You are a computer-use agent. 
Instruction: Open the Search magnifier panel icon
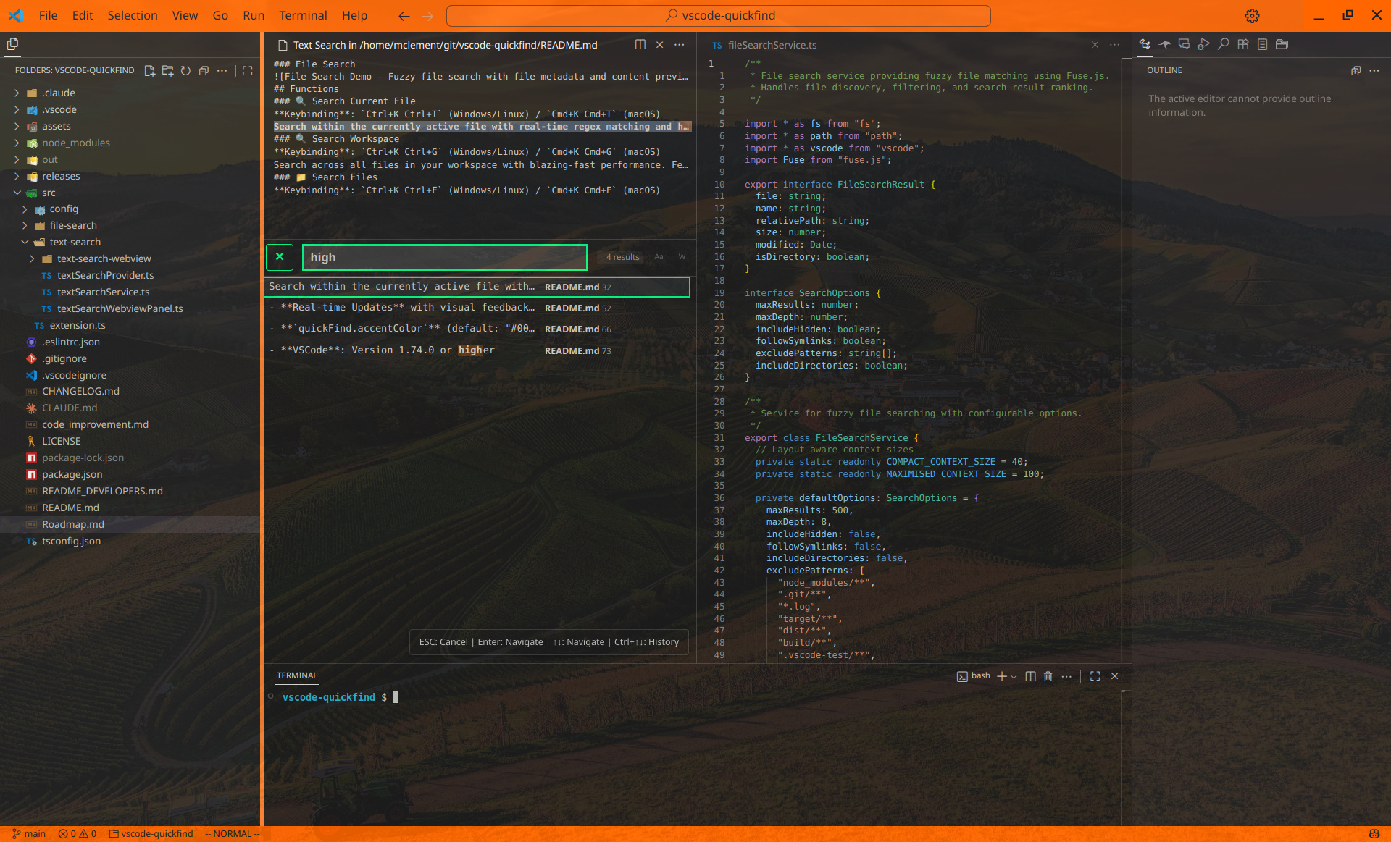click(1224, 44)
